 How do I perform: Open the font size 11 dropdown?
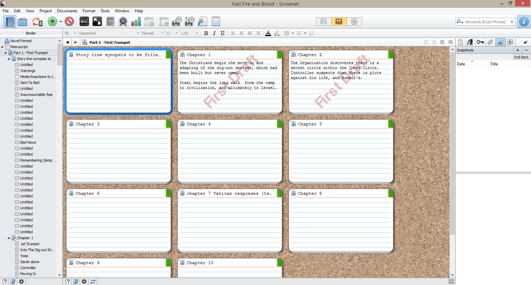click(x=172, y=33)
